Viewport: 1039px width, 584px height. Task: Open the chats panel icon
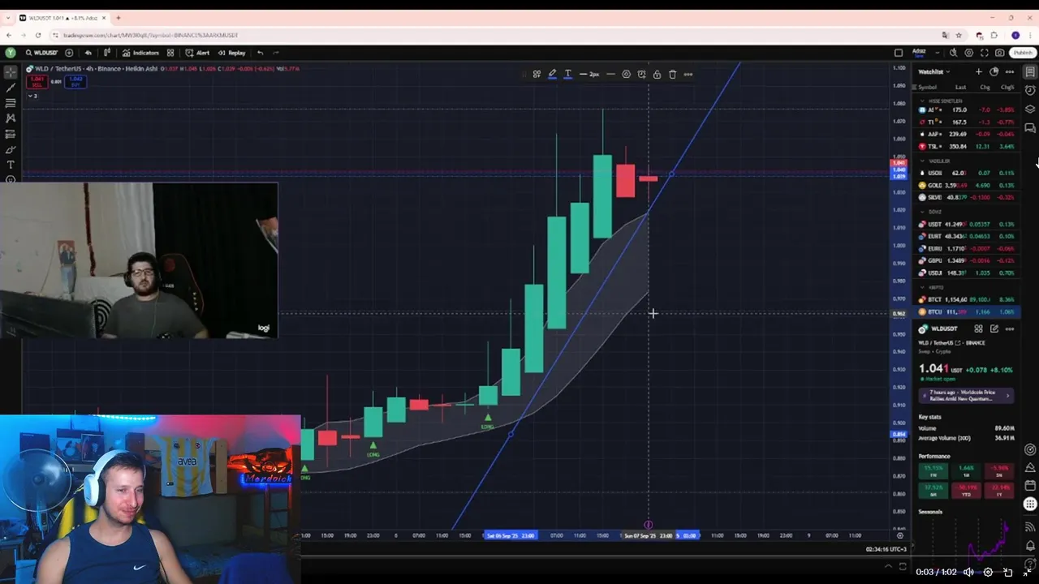point(1030,128)
